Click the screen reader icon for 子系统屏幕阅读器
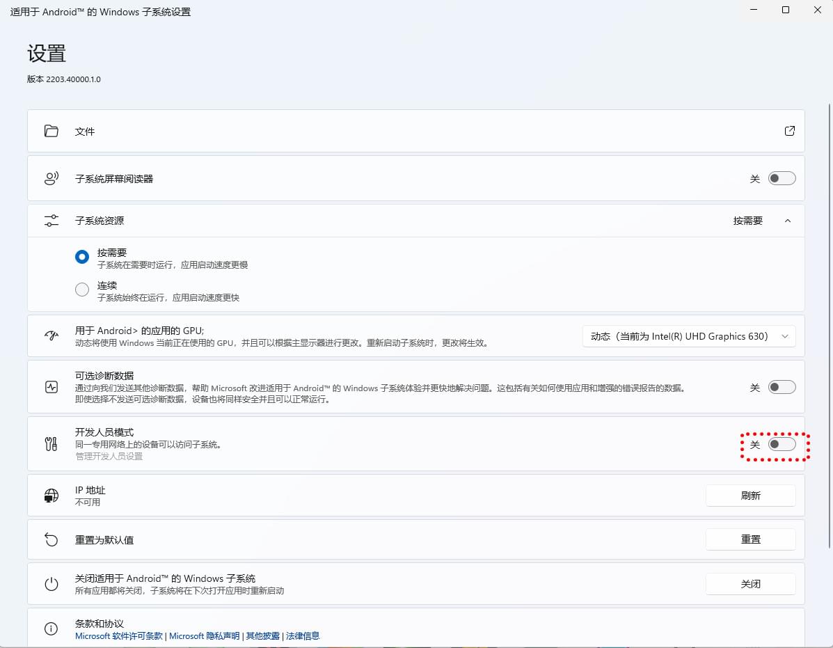833x648 pixels. click(x=51, y=179)
